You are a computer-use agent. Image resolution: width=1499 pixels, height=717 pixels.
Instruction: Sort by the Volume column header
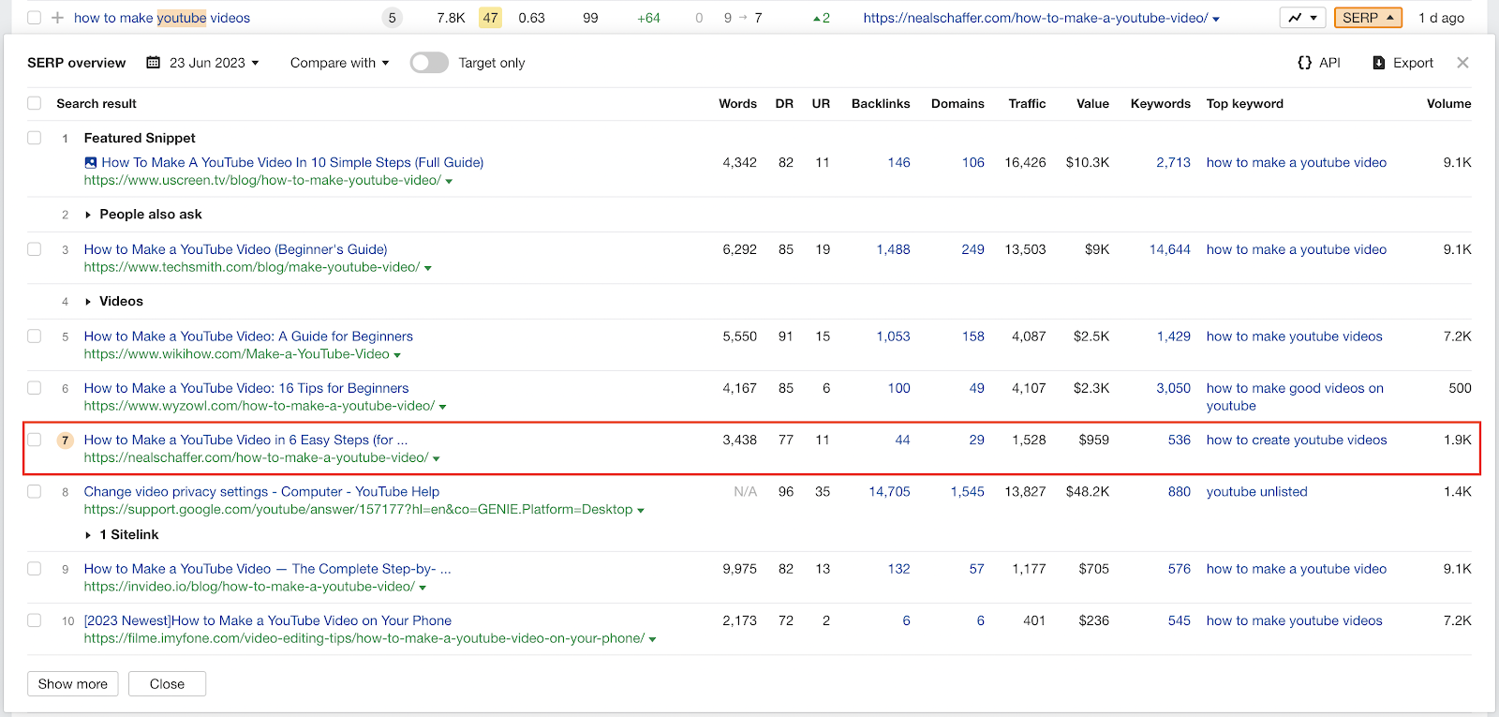(x=1448, y=103)
